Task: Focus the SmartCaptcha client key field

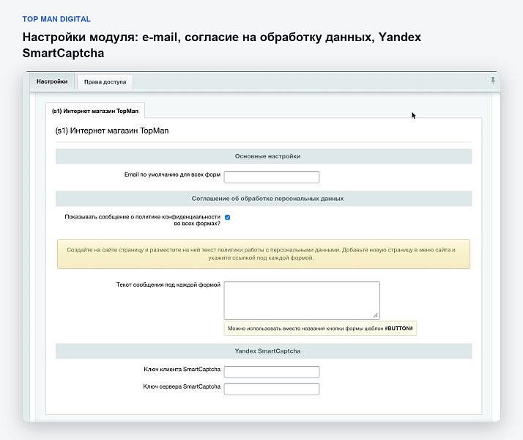Action: point(272,372)
